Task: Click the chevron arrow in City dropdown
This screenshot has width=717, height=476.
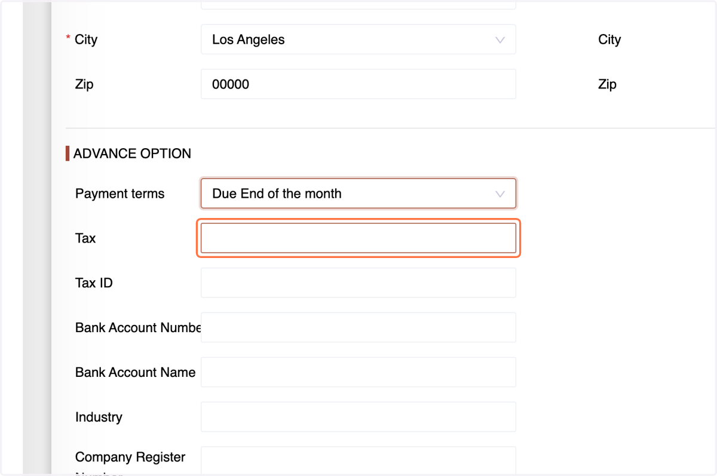Action: [x=500, y=40]
